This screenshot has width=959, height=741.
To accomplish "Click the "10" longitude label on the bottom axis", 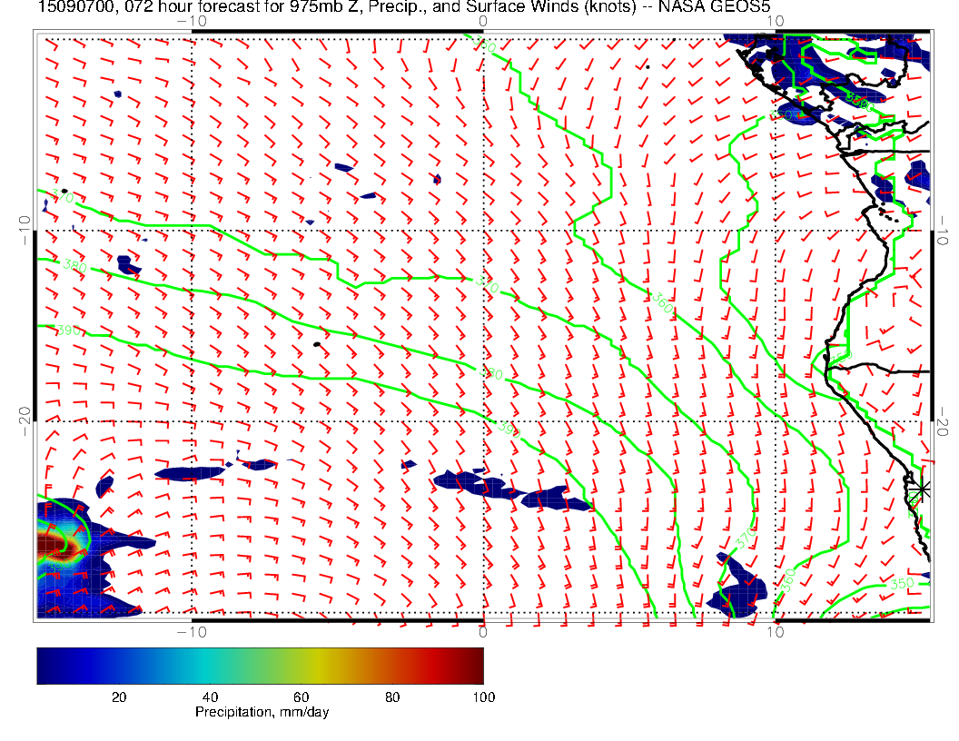I will point(776,631).
